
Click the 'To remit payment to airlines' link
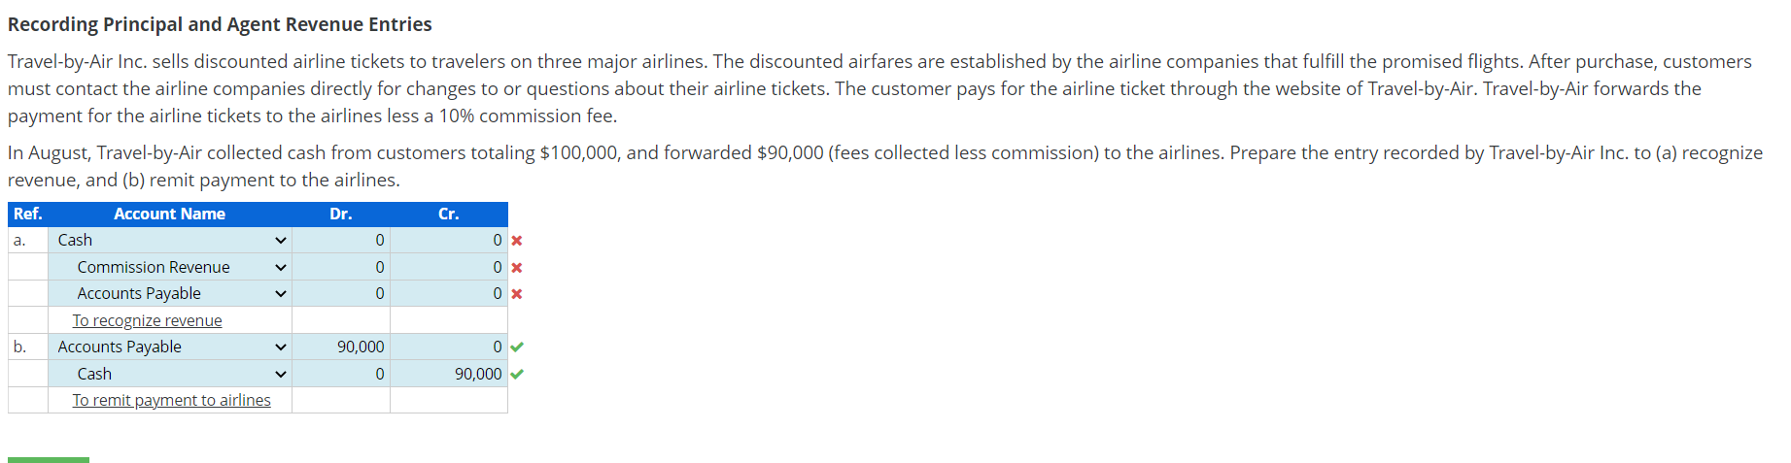(x=171, y=400)
